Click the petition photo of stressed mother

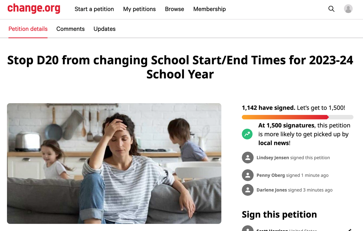pyautogui.click(x=114, y=163)
